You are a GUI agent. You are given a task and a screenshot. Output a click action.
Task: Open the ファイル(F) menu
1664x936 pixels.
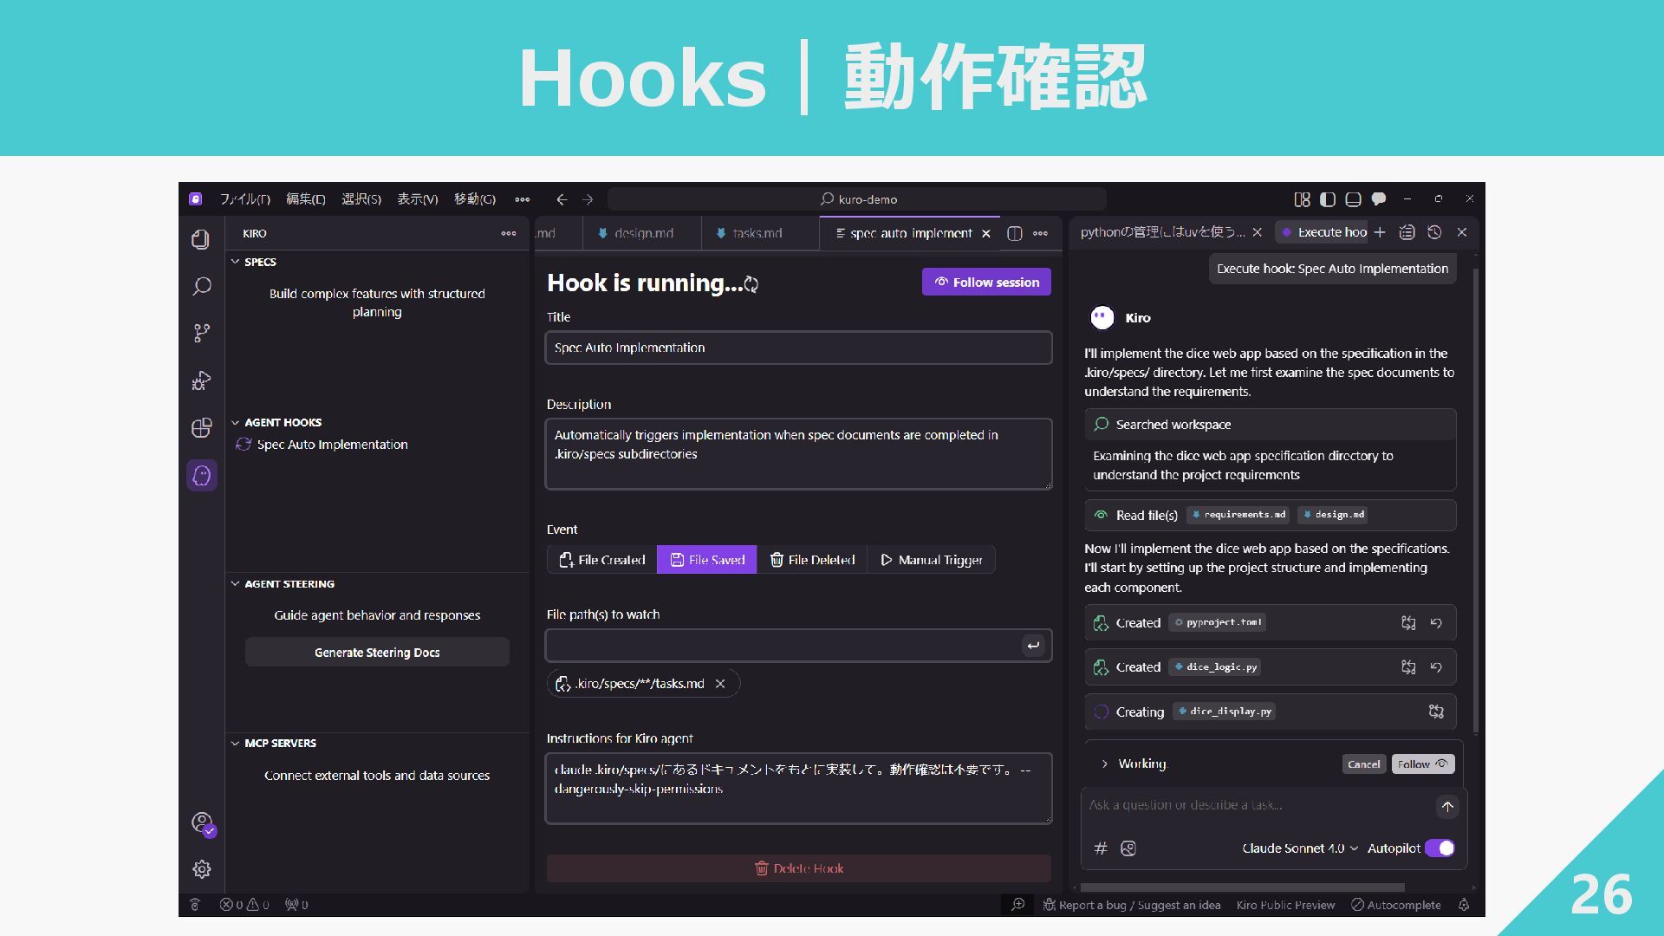pos(245,199)
